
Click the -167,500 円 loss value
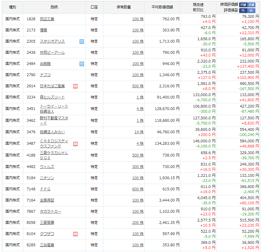coord(248,89)
